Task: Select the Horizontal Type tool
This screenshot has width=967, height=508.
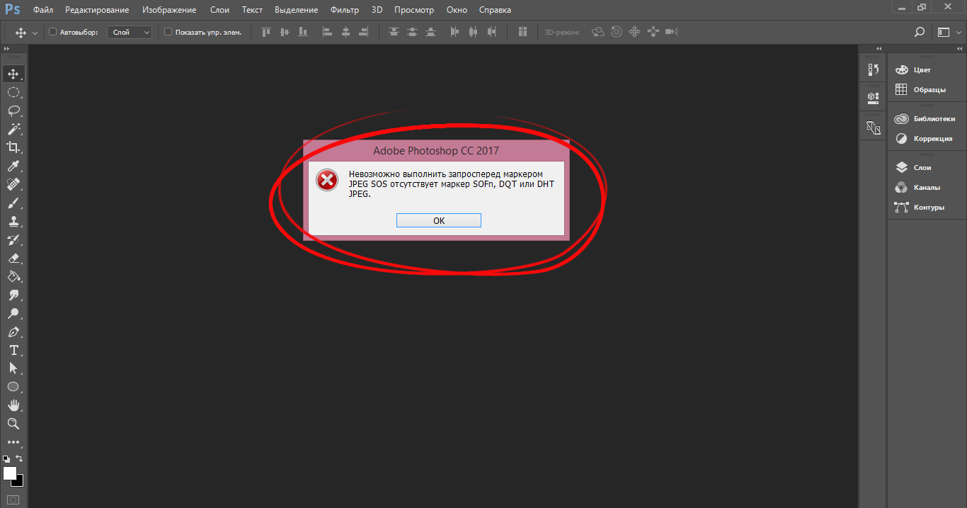Action: [13, 350]
